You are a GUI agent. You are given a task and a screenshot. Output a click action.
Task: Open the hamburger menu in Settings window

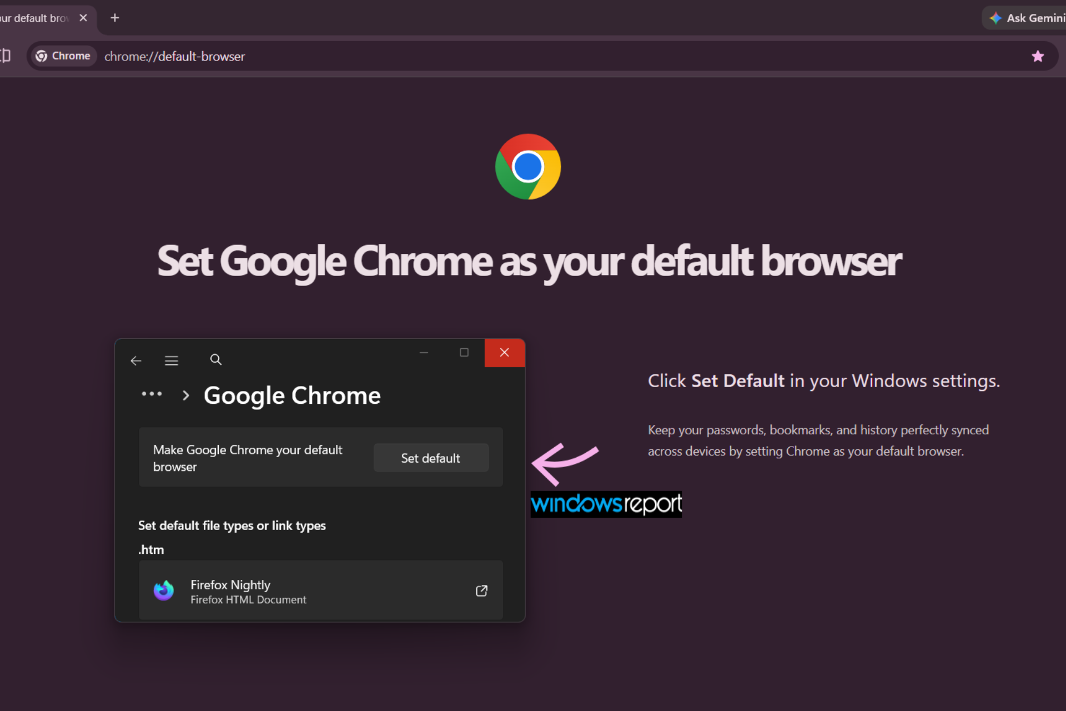click(172, 360)
